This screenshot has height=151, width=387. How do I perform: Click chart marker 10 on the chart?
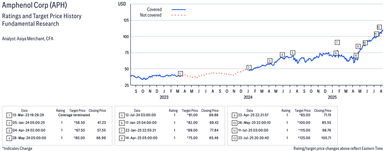pos(365,43)
